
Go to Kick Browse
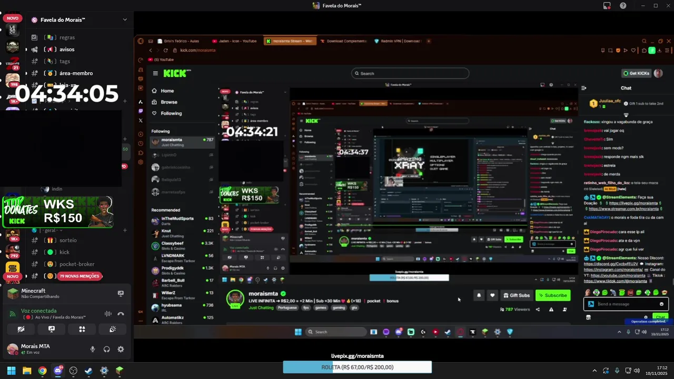(x=169, y=102)
